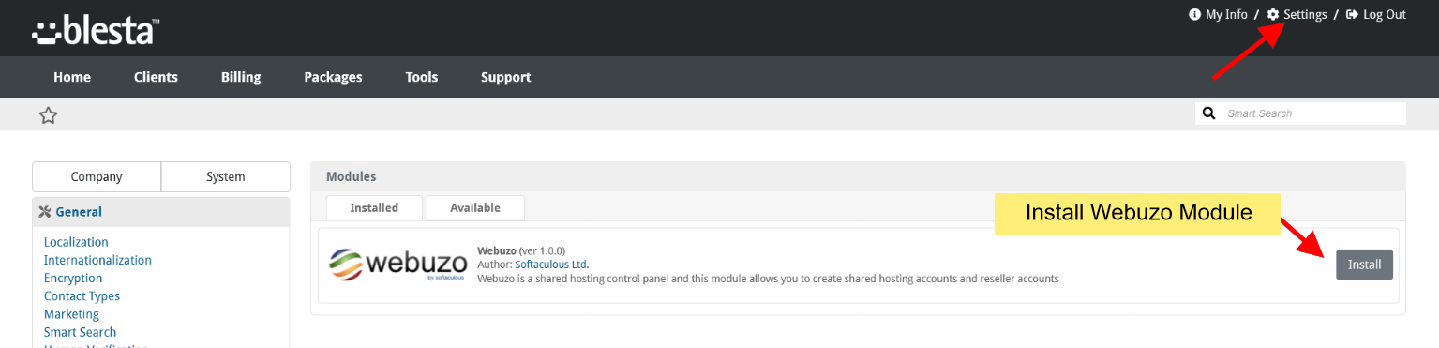Switch to the Installed modules tab
This screenshot has height=348, width=1439.
pos(374,207)
